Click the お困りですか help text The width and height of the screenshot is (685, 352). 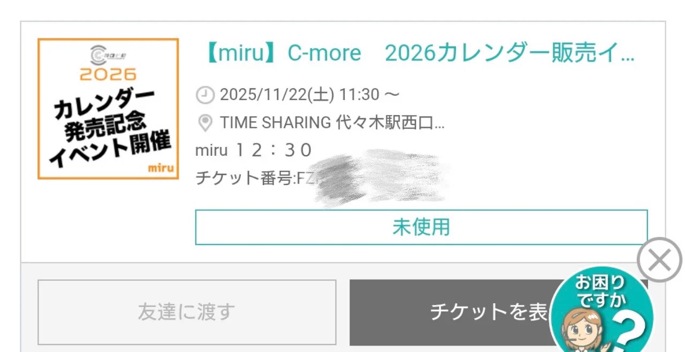point(599,290)
